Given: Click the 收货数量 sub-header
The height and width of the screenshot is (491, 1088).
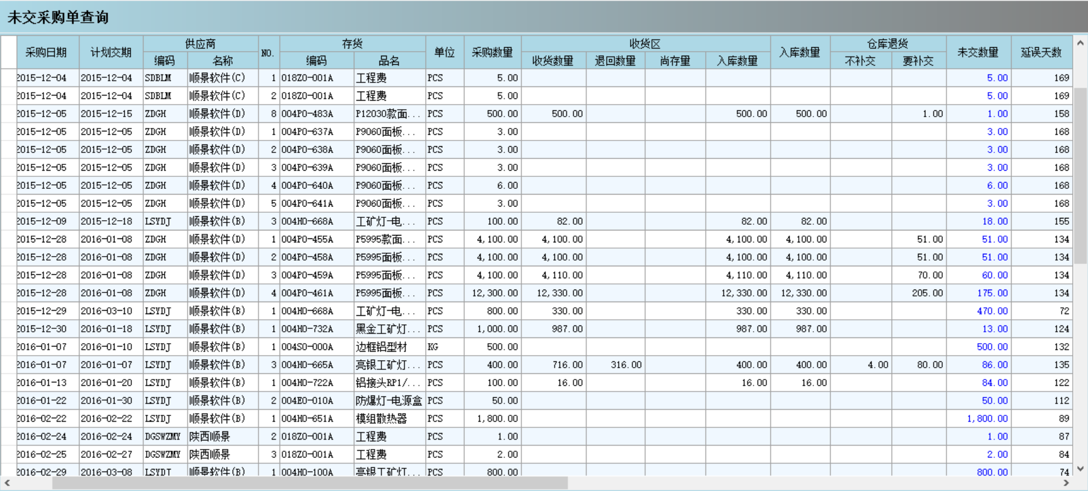Looking at the screenshot, I should tap(553, 61).
